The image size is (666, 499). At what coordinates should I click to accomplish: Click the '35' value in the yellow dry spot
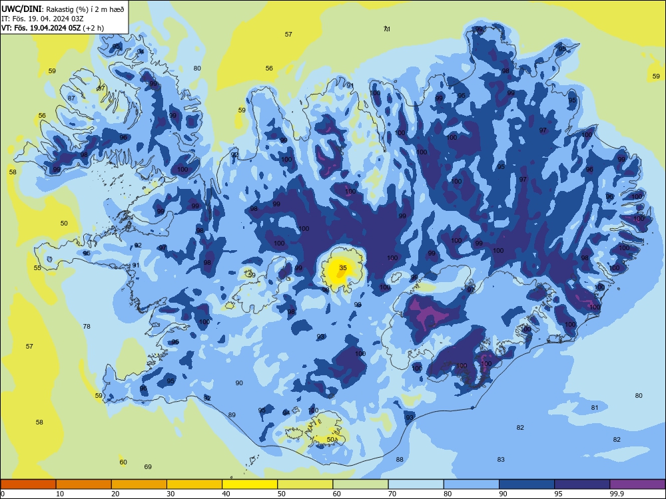(343, 267)
